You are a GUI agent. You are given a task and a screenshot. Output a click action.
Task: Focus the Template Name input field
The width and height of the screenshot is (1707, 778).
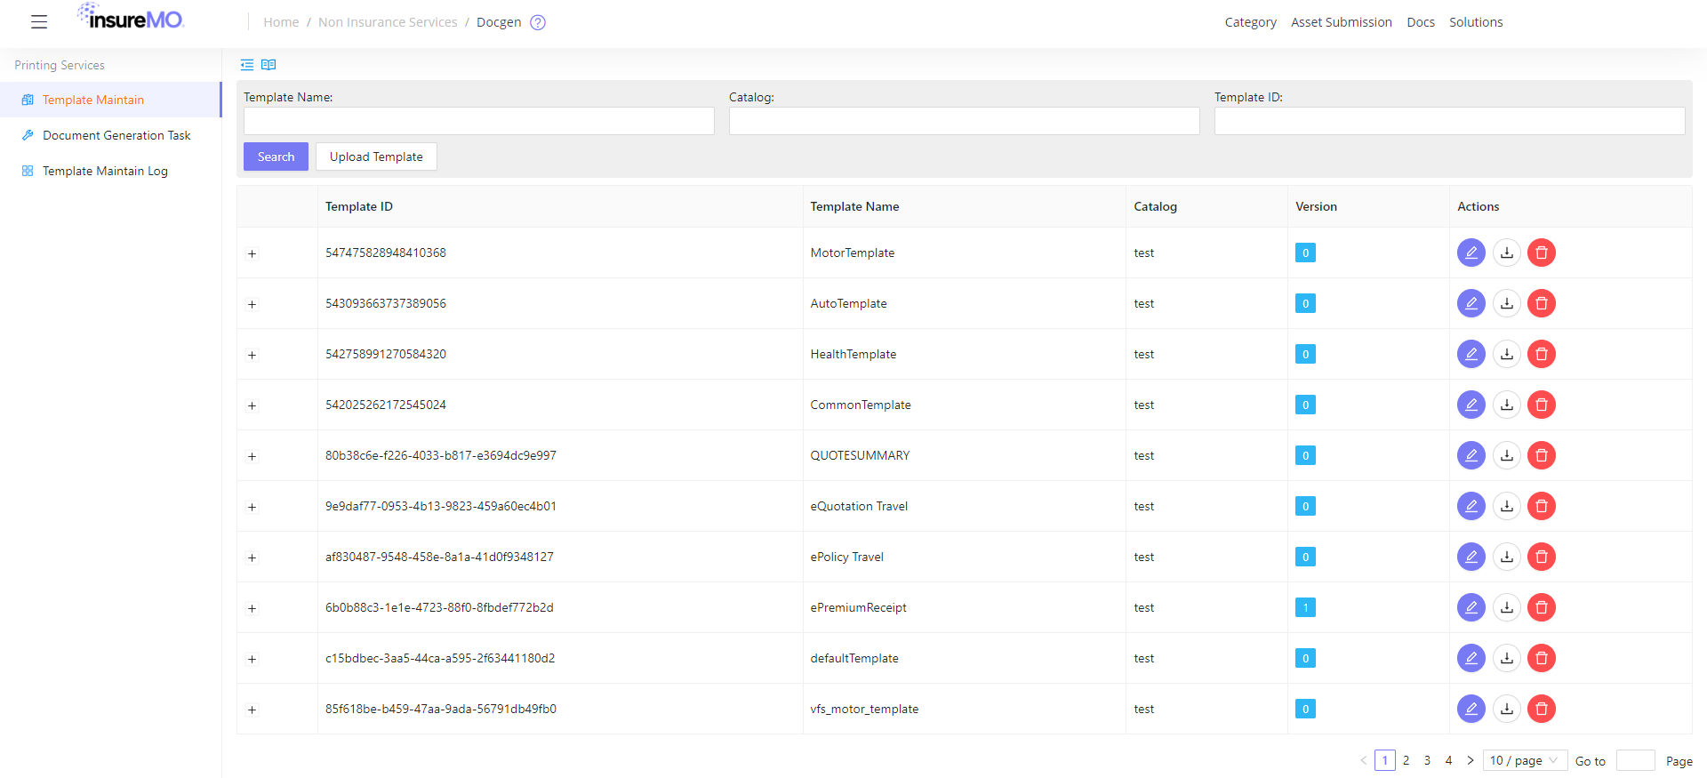tap(478, 121)
